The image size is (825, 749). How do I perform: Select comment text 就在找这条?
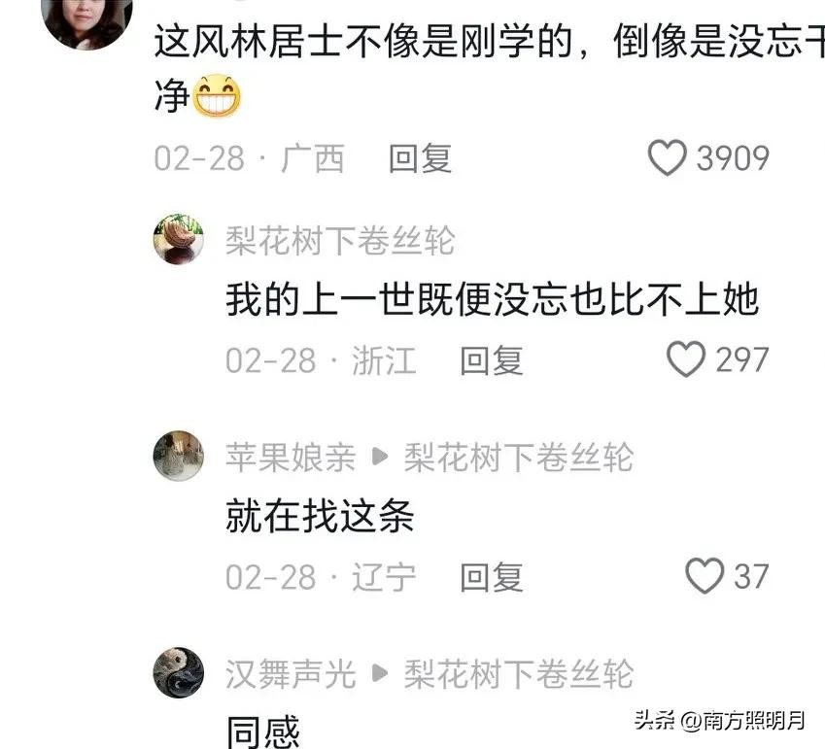(320, 516)
